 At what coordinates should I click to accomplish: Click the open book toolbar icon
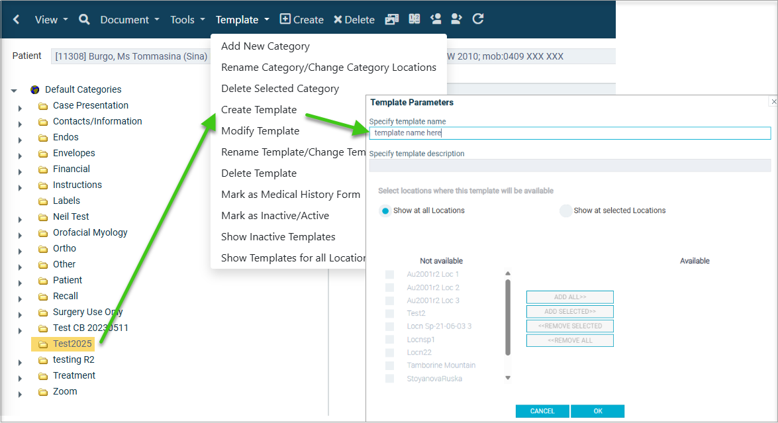[414, 19]
